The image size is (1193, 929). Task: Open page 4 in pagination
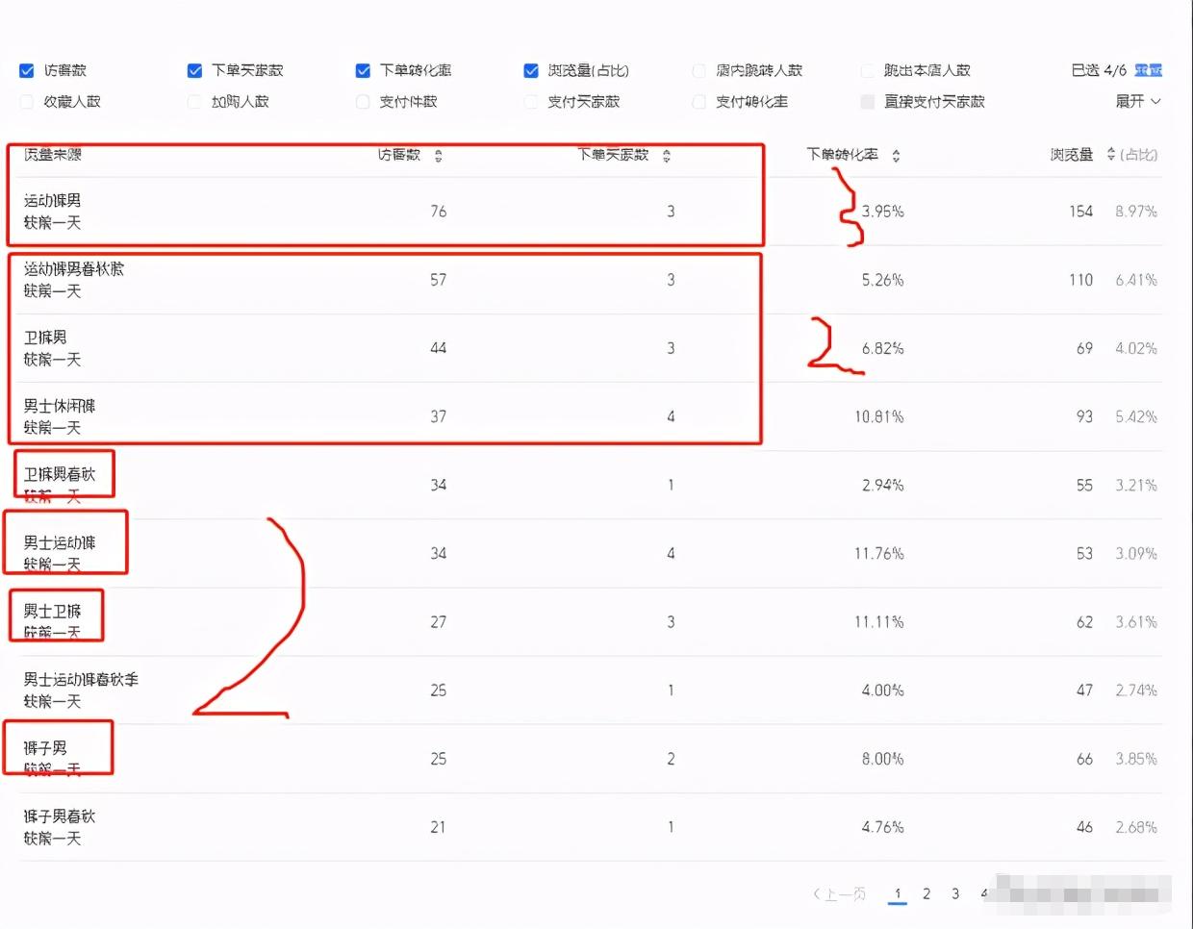tap(983, 893)
